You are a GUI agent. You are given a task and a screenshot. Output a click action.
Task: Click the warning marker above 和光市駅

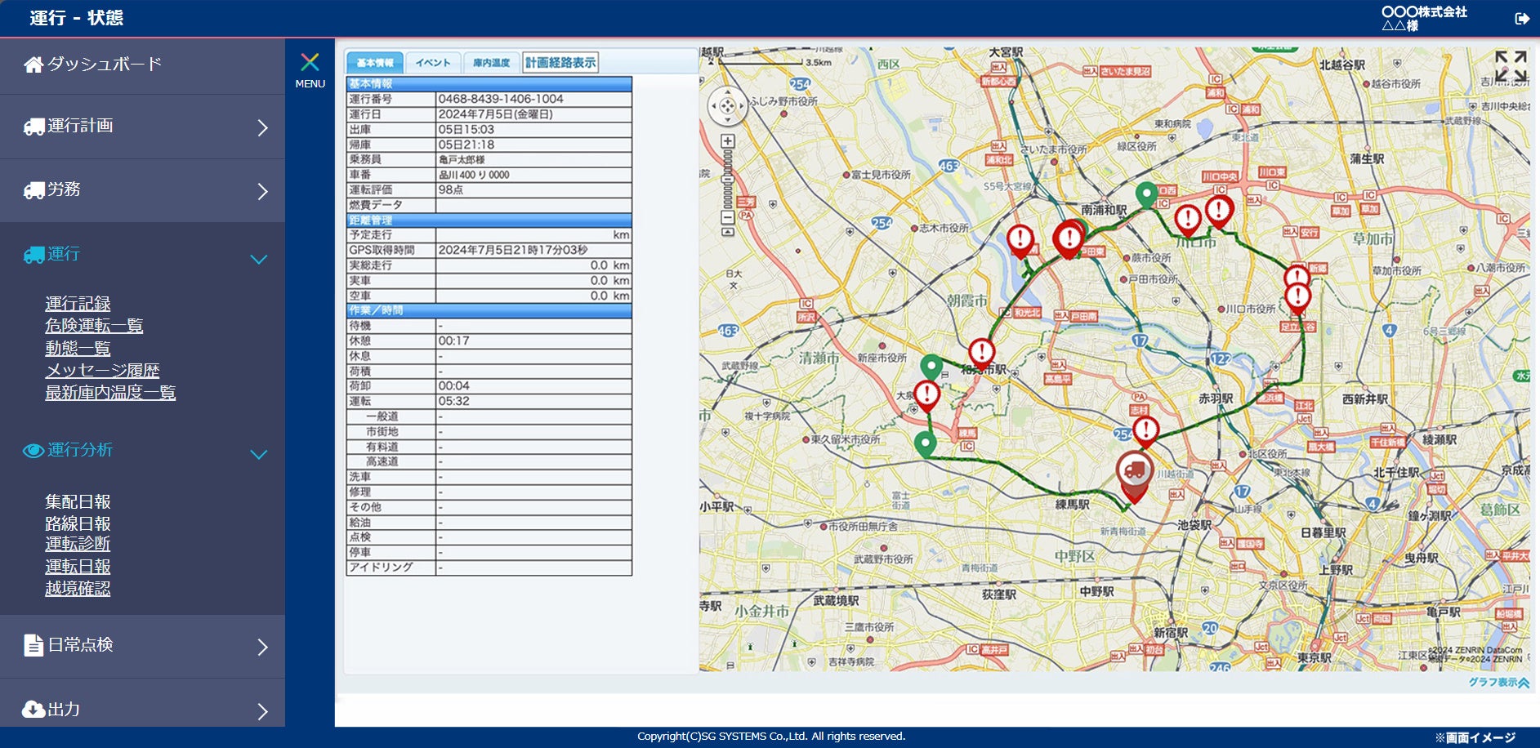[x=981, y=354]
